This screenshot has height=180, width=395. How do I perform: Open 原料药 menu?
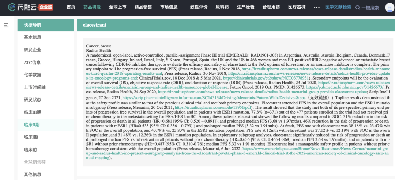pos(222,7)
